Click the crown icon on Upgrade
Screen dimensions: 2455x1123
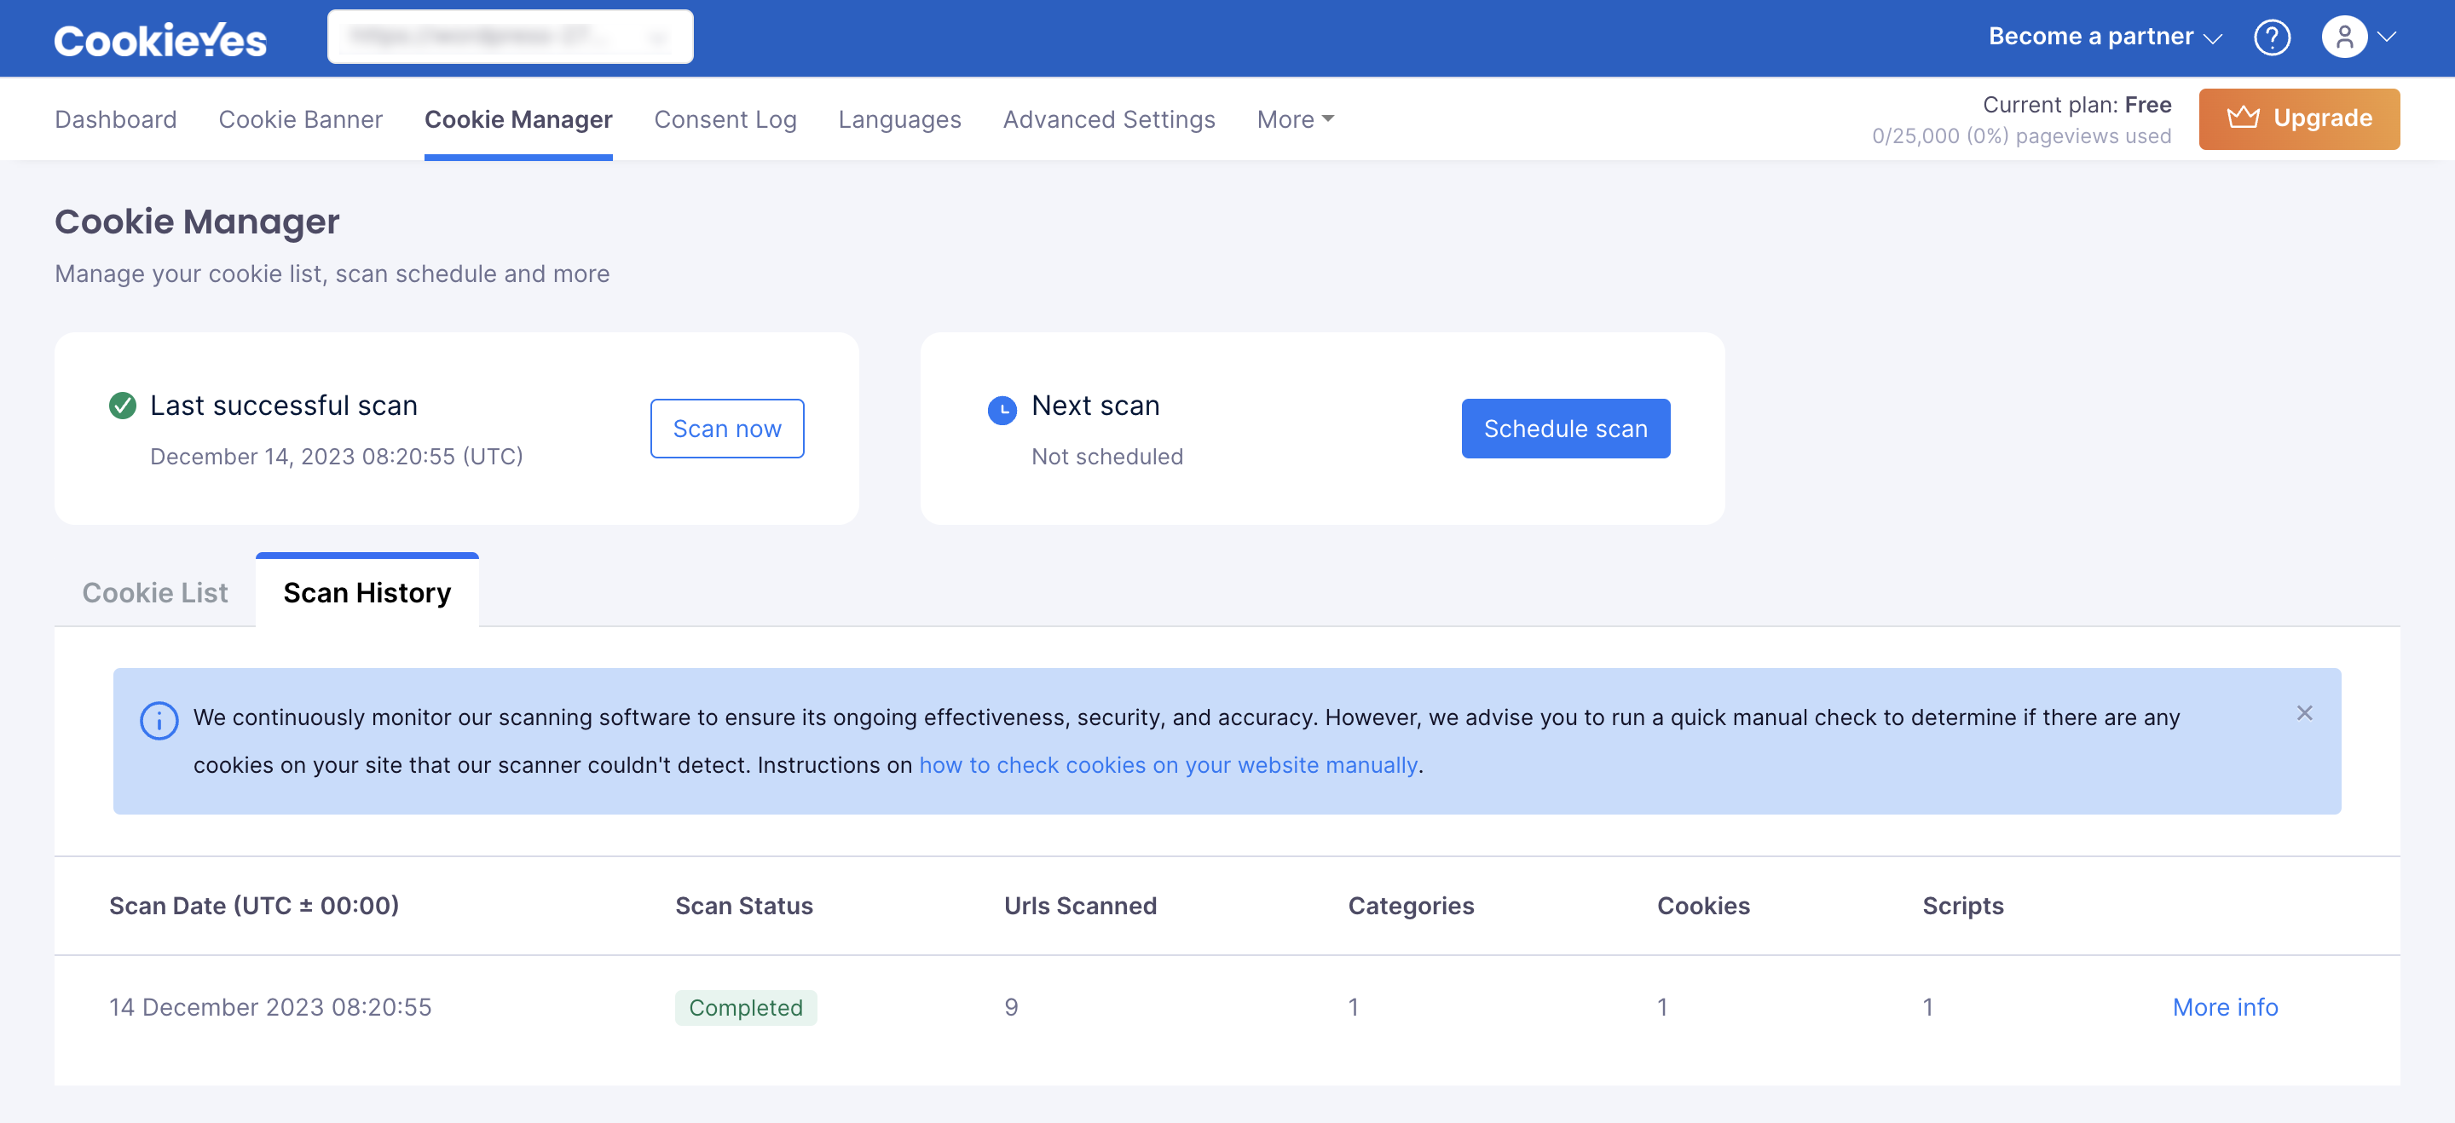point(2243,118)
